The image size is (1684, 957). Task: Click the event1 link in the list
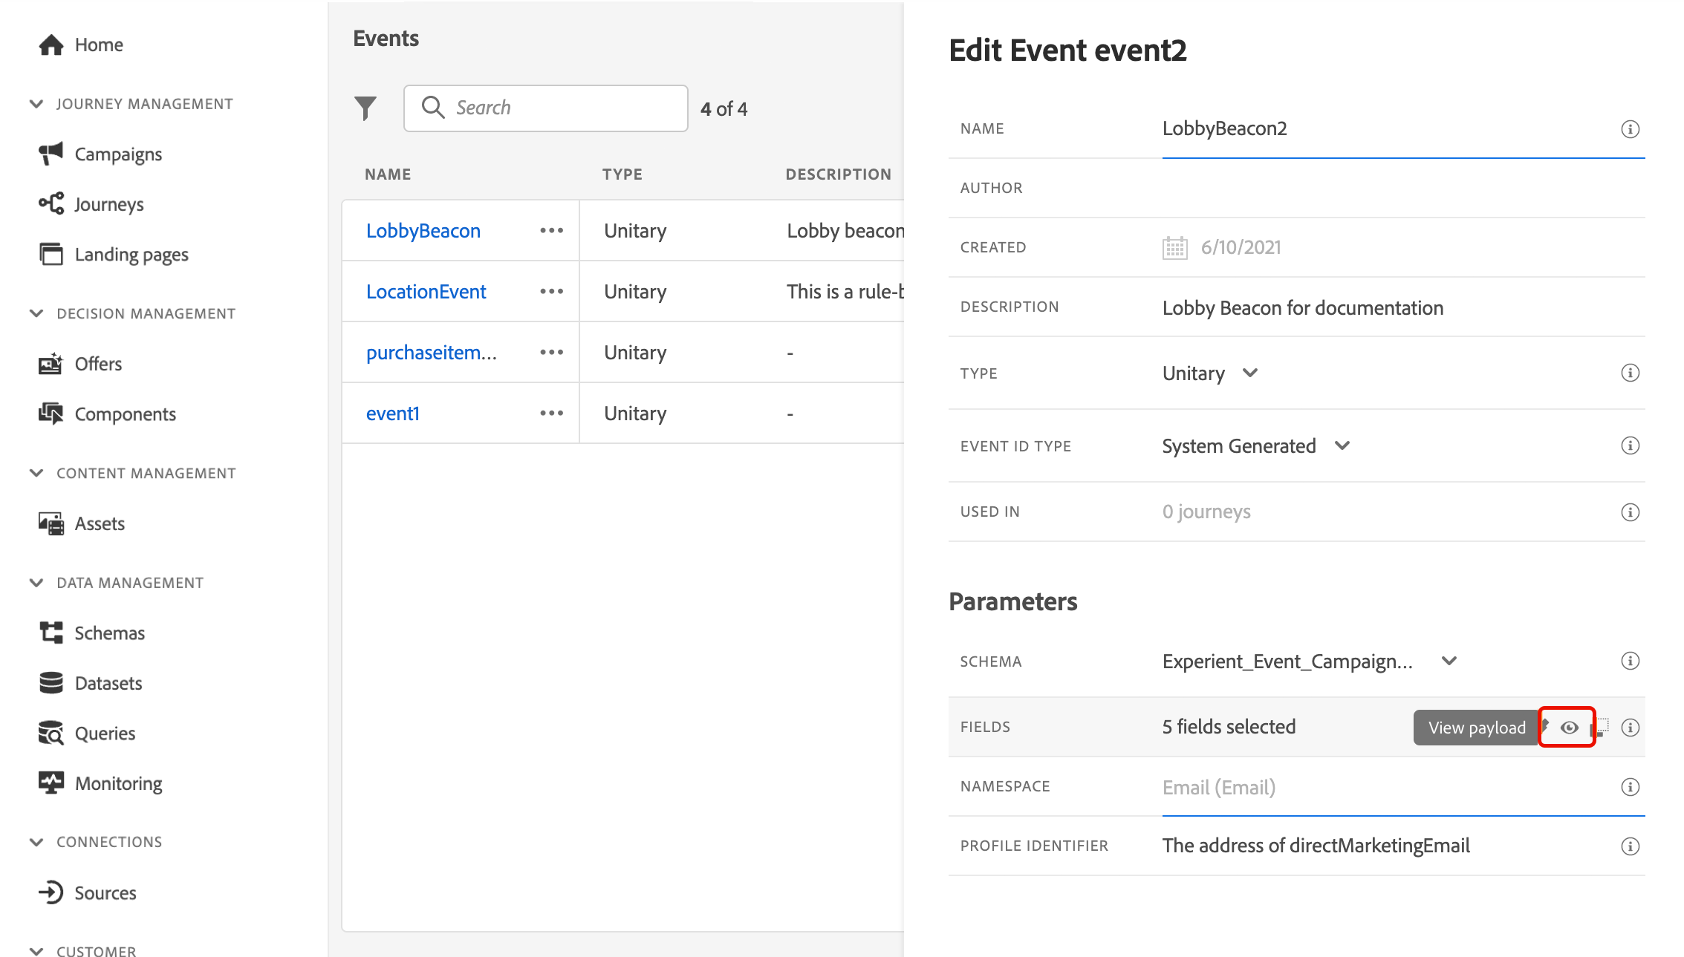click(x=392, y=414)
